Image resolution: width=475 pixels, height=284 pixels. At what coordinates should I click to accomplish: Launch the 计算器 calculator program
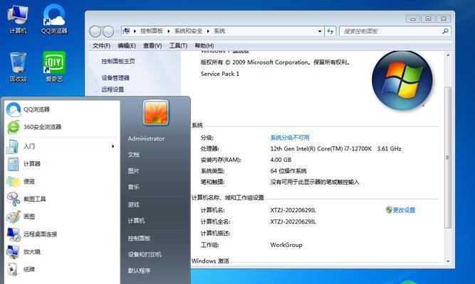coord(62,164)
